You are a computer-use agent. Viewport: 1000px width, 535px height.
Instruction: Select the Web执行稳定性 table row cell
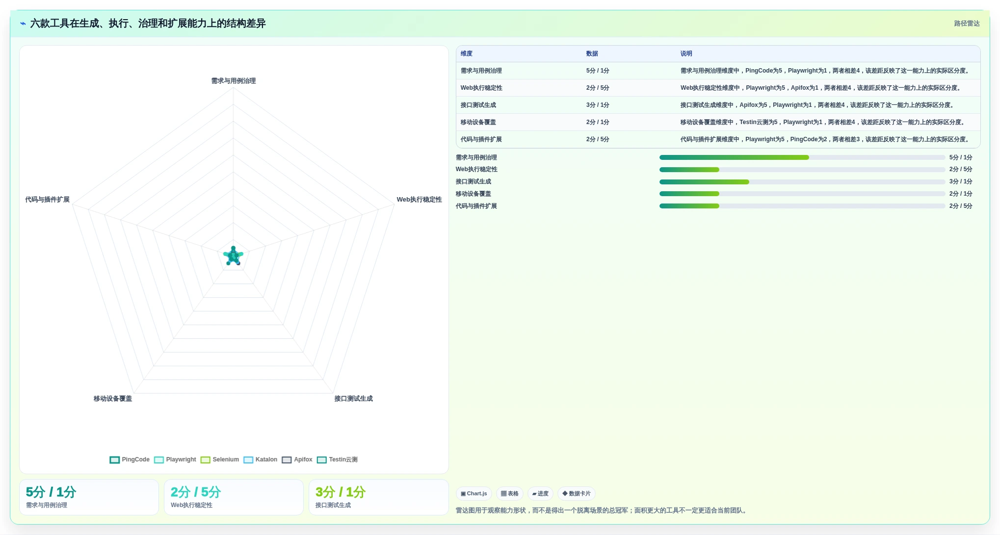[x=481, y=88]
